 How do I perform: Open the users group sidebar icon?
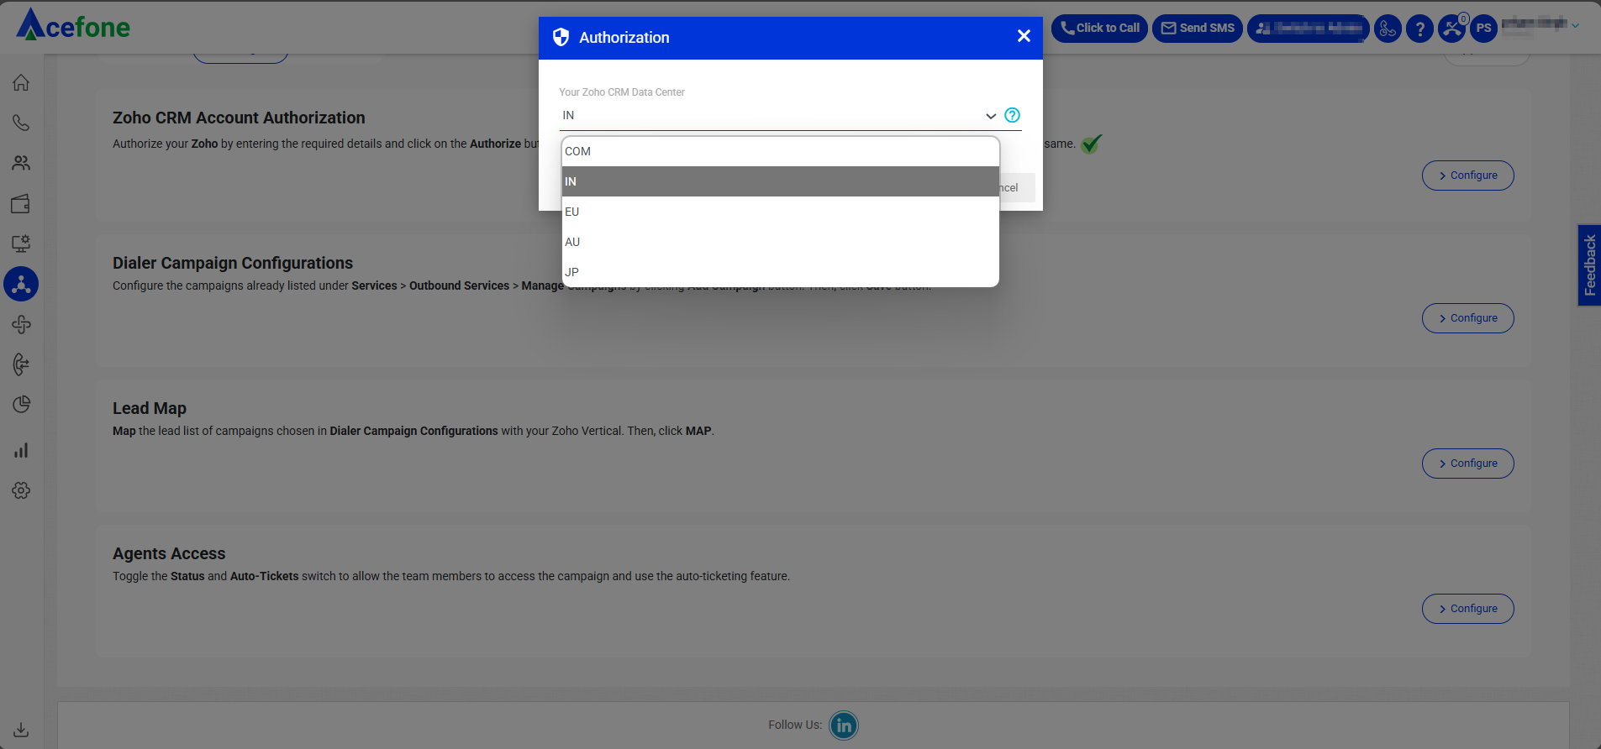(21, 163)
